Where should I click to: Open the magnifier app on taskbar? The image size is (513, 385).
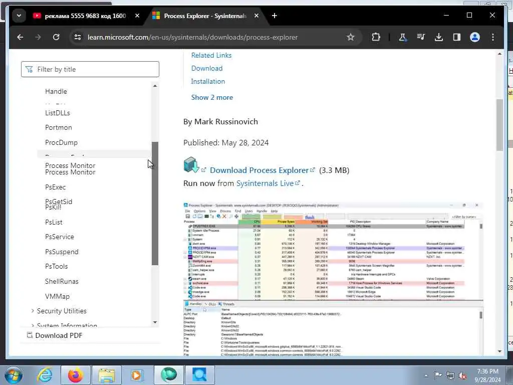click(x=199, y=375)
